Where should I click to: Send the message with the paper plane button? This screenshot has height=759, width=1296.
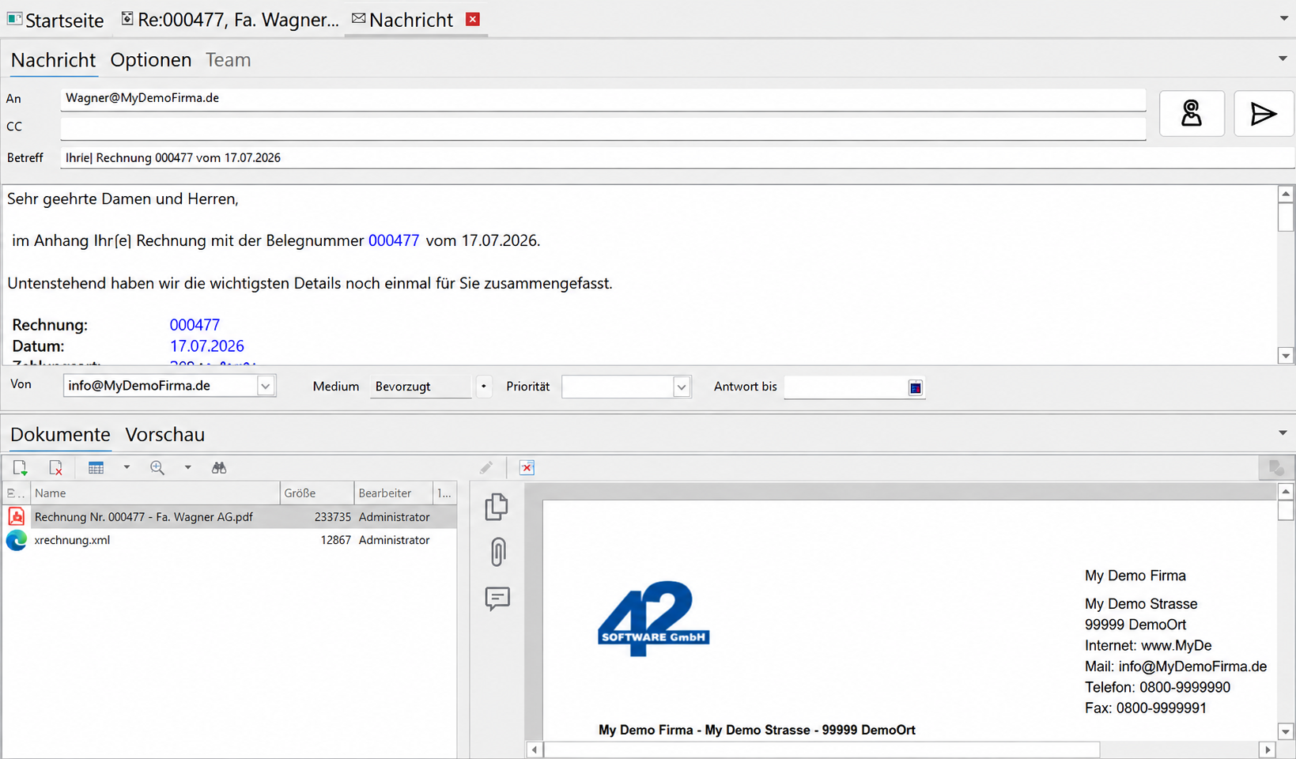tap(1264, 114)
